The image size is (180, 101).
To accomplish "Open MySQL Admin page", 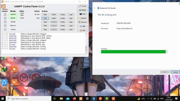I will [x=54, y=18].
